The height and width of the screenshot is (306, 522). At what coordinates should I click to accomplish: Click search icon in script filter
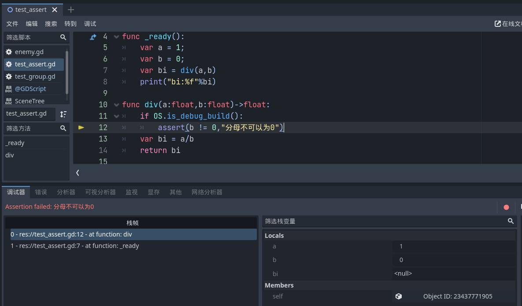(x=63, y=37)
